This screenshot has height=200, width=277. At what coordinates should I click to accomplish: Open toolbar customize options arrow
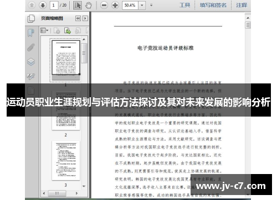[151, 5]
